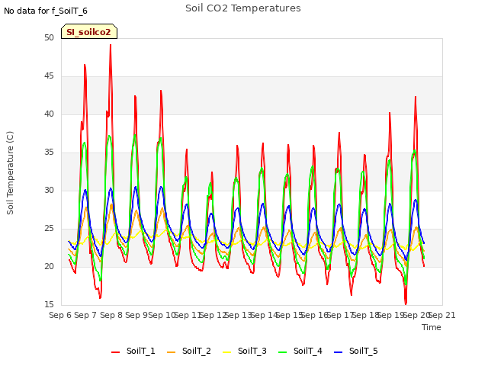Click the lowest red trough near Sep 20
Viewport: 488px width, 366px height.
tap(406, 303)
